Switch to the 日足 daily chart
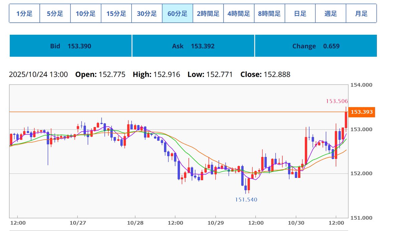The height and width of the screenshot is (231, 401). coord(300,13)
